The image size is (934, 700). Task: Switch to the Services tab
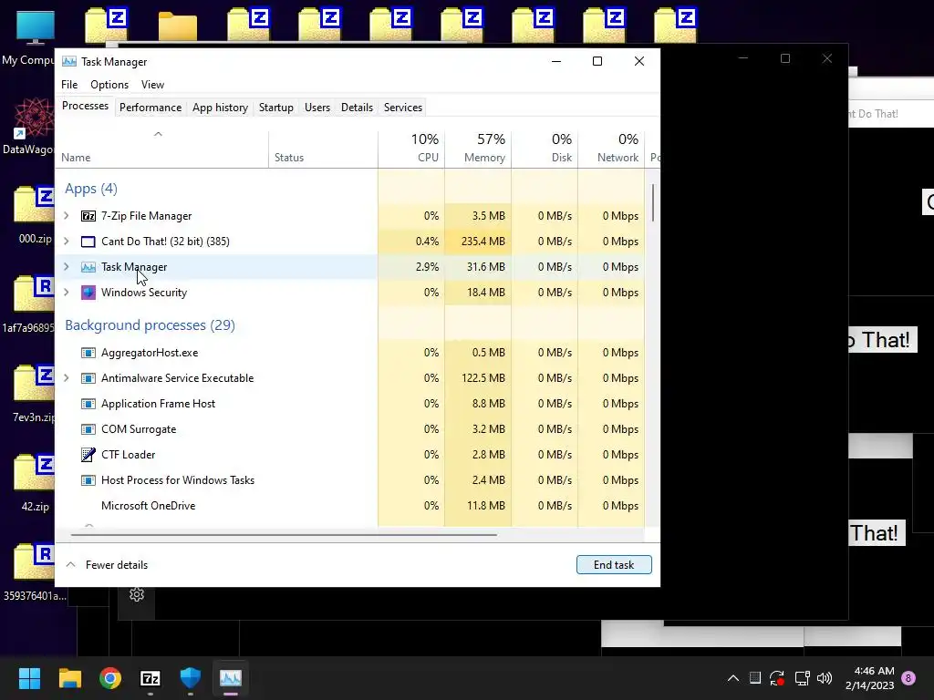(x=402, y=108)
